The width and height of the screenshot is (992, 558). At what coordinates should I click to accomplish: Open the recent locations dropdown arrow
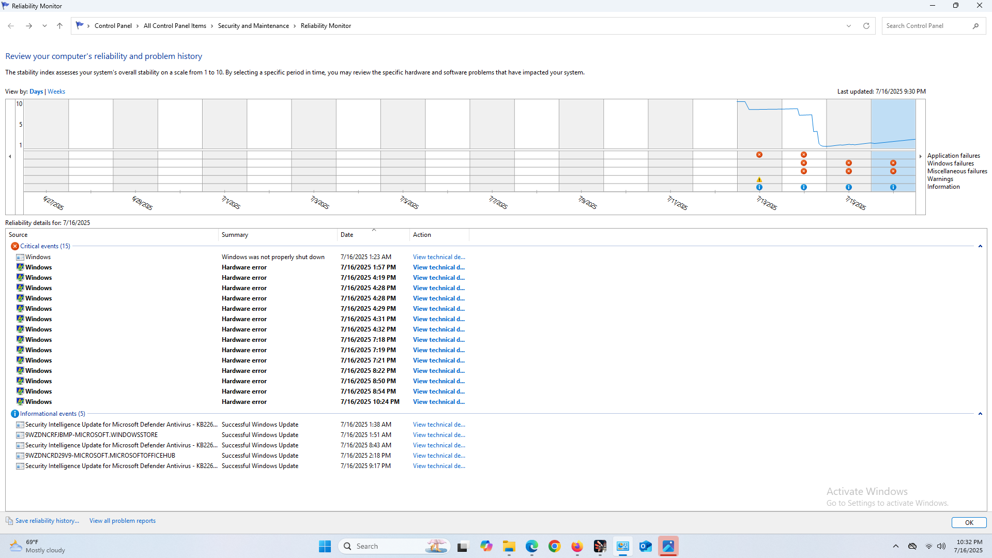[44, 26]
